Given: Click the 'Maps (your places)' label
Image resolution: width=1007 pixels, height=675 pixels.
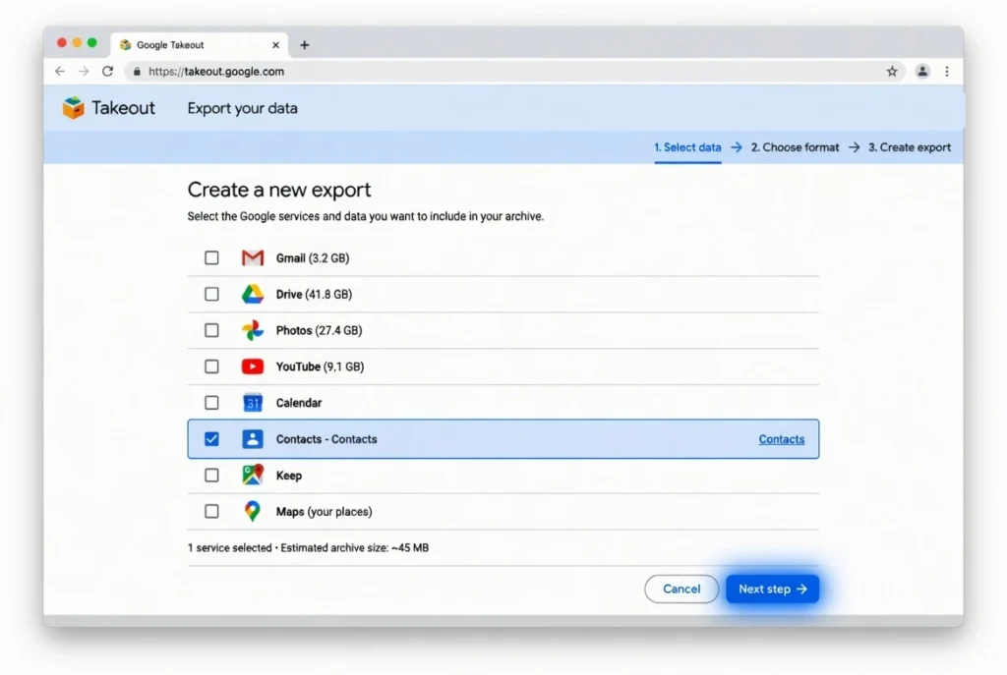Looking at the screenshot, I should point(325,511).
